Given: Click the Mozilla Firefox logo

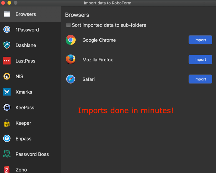Looking at the screenshot, I should pos(71,59).
